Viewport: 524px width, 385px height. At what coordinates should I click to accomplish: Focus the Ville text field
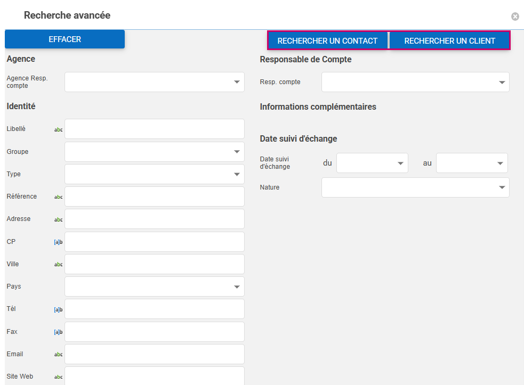pyautogui.click(x=154, y=264)
